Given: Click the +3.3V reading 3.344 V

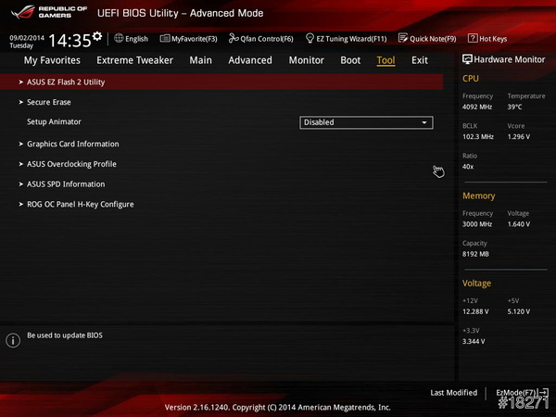Looking at the screenshot, I should tap(474, 341).
